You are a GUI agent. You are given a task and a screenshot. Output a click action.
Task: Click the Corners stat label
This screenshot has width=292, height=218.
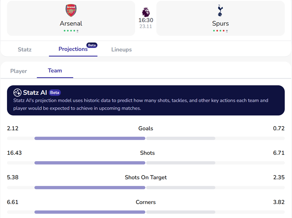[x=146, y=202]
